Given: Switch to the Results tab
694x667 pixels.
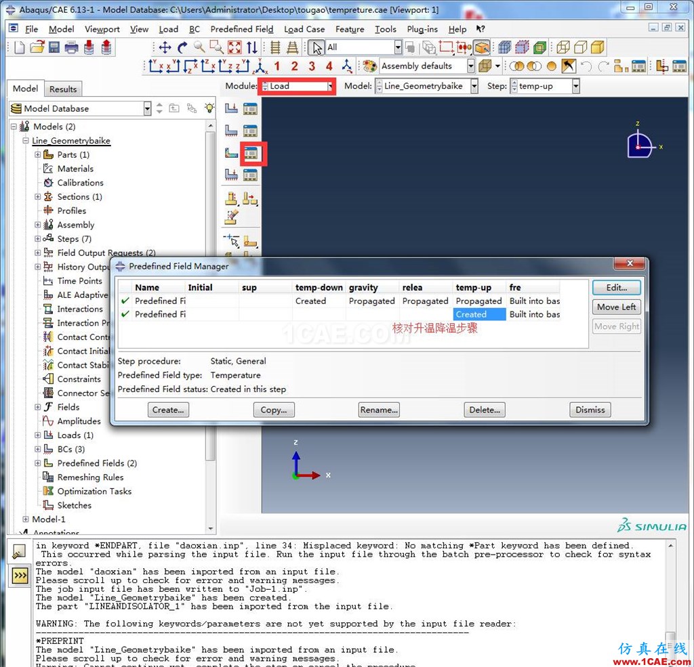Looking at the screenshot, I should (x=63, y=89).
